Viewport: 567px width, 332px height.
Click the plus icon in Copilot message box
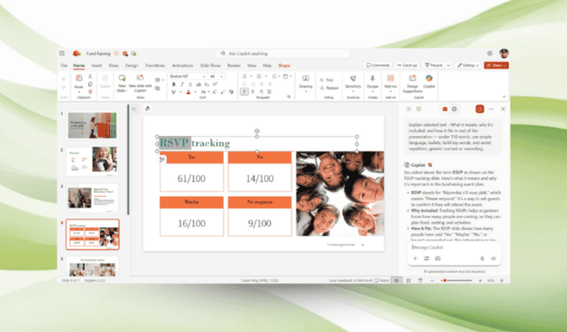coord(415,258)
